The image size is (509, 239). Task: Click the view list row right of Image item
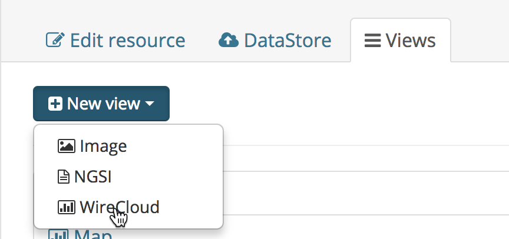point(366,158)
